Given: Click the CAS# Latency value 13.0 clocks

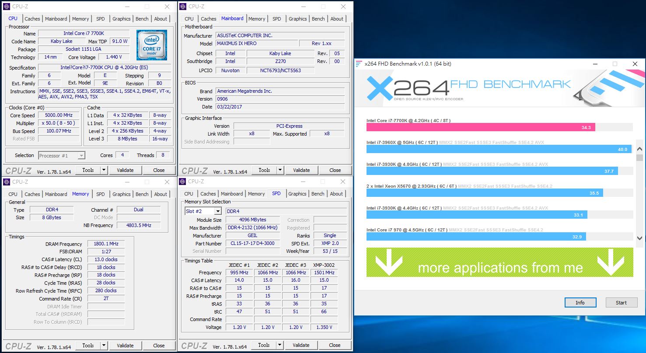Looking at the screenshot, I should pyautogui.click(x=106, y=259).
